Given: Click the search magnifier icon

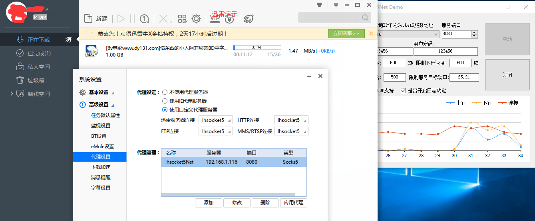Looking at the screenshot, I should [x=365, y=18].
